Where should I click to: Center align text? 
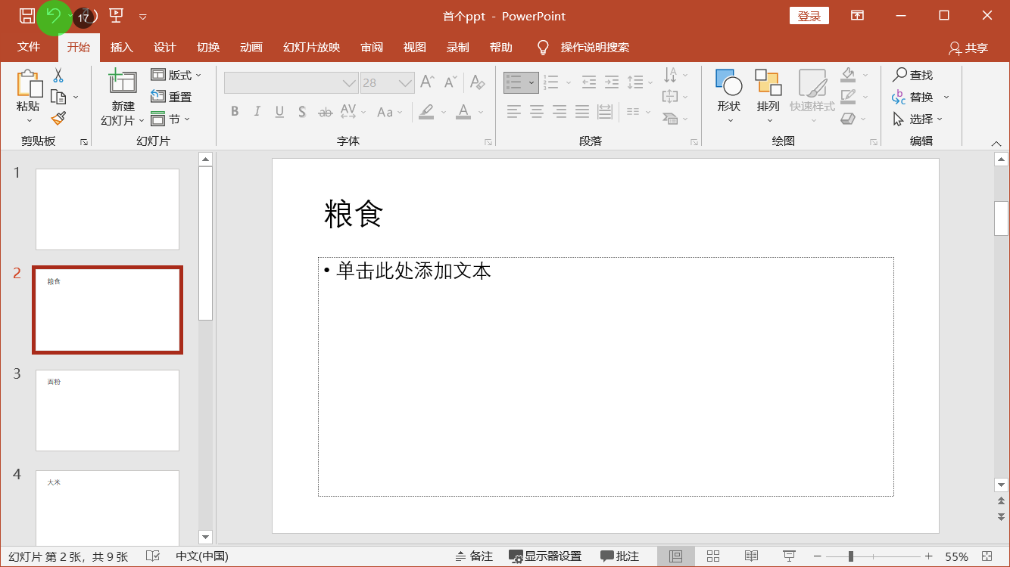click(537, 112)
